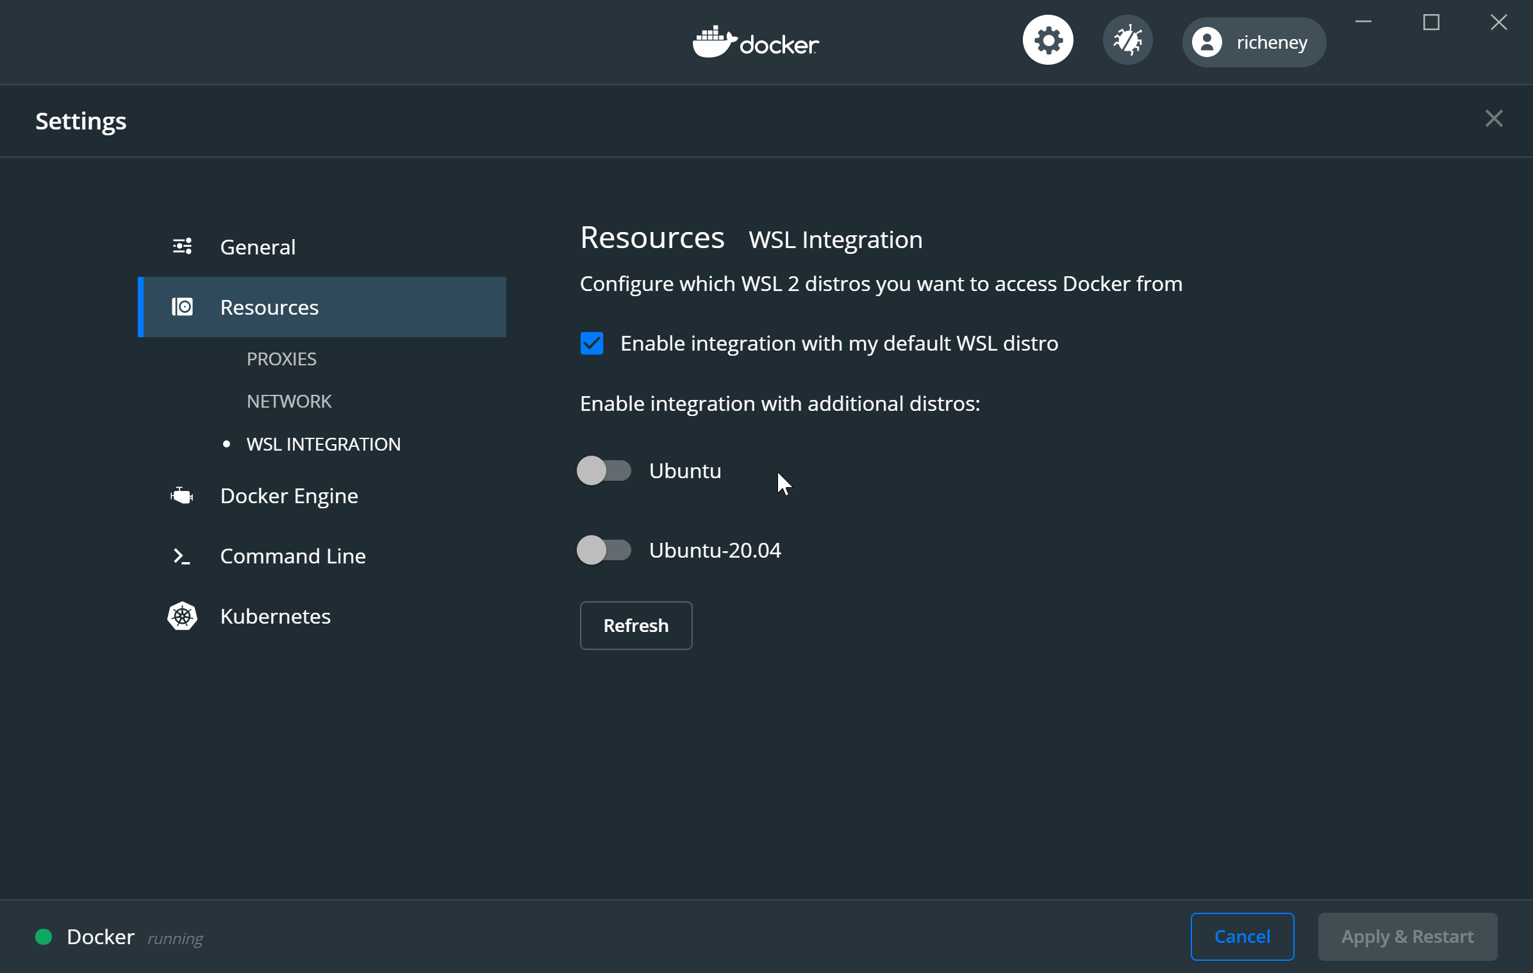Screen dimensions: 1533x973
Task: Open the Kubernetes settings section
Action: 322,616
